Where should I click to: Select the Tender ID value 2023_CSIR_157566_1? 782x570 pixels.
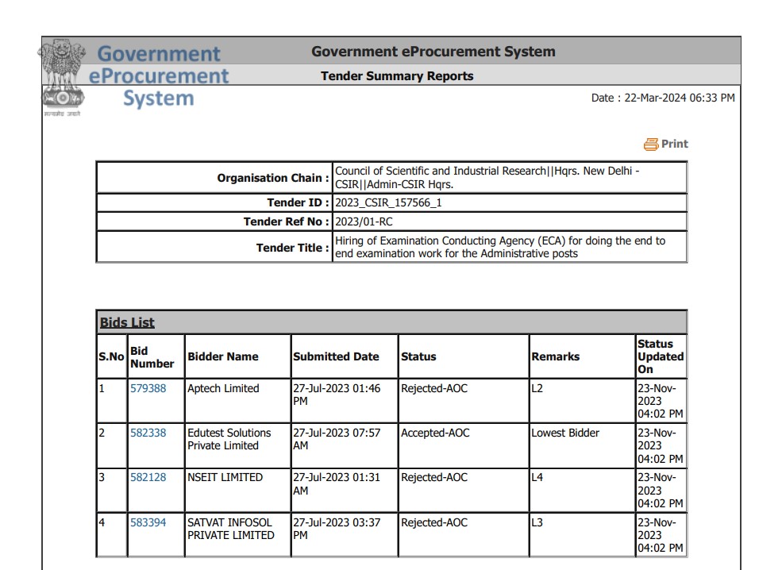(x=388, y=202)
